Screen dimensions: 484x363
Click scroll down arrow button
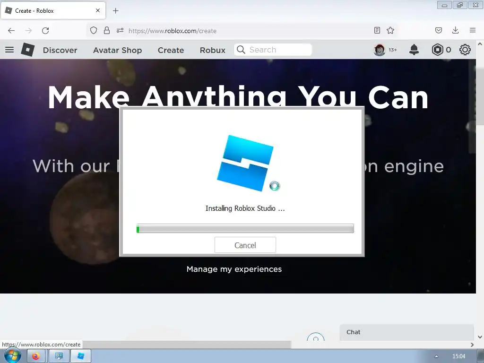[x=480, y=337]
